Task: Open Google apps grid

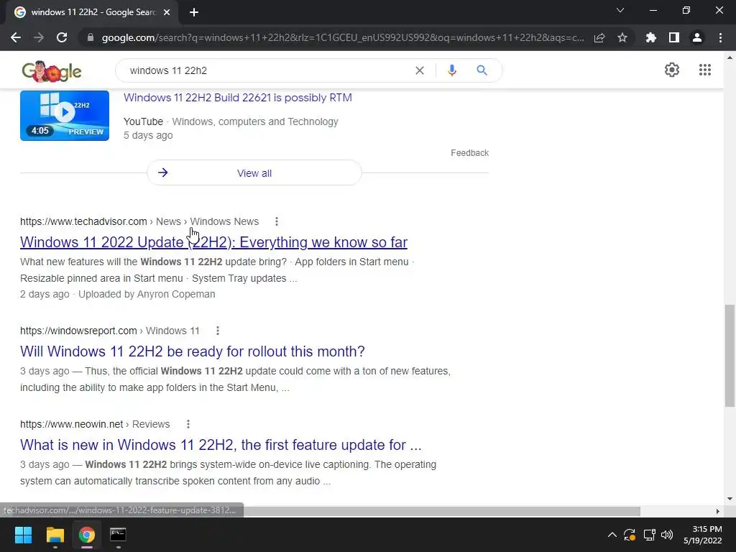Action: (704, 70)
